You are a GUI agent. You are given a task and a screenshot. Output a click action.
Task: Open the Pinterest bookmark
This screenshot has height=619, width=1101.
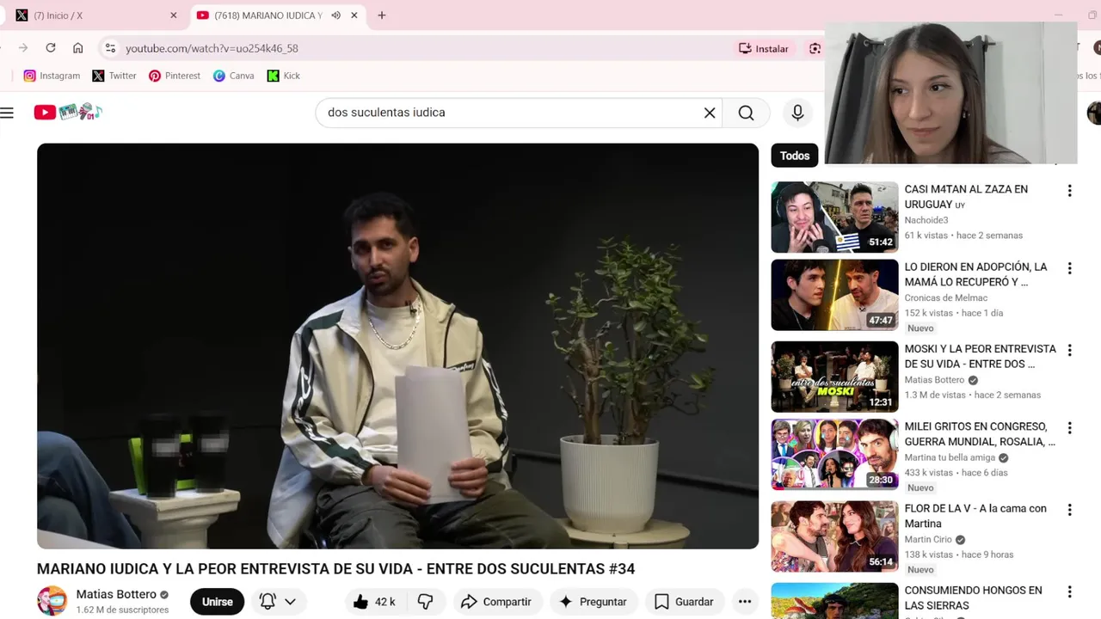(175, 76)
